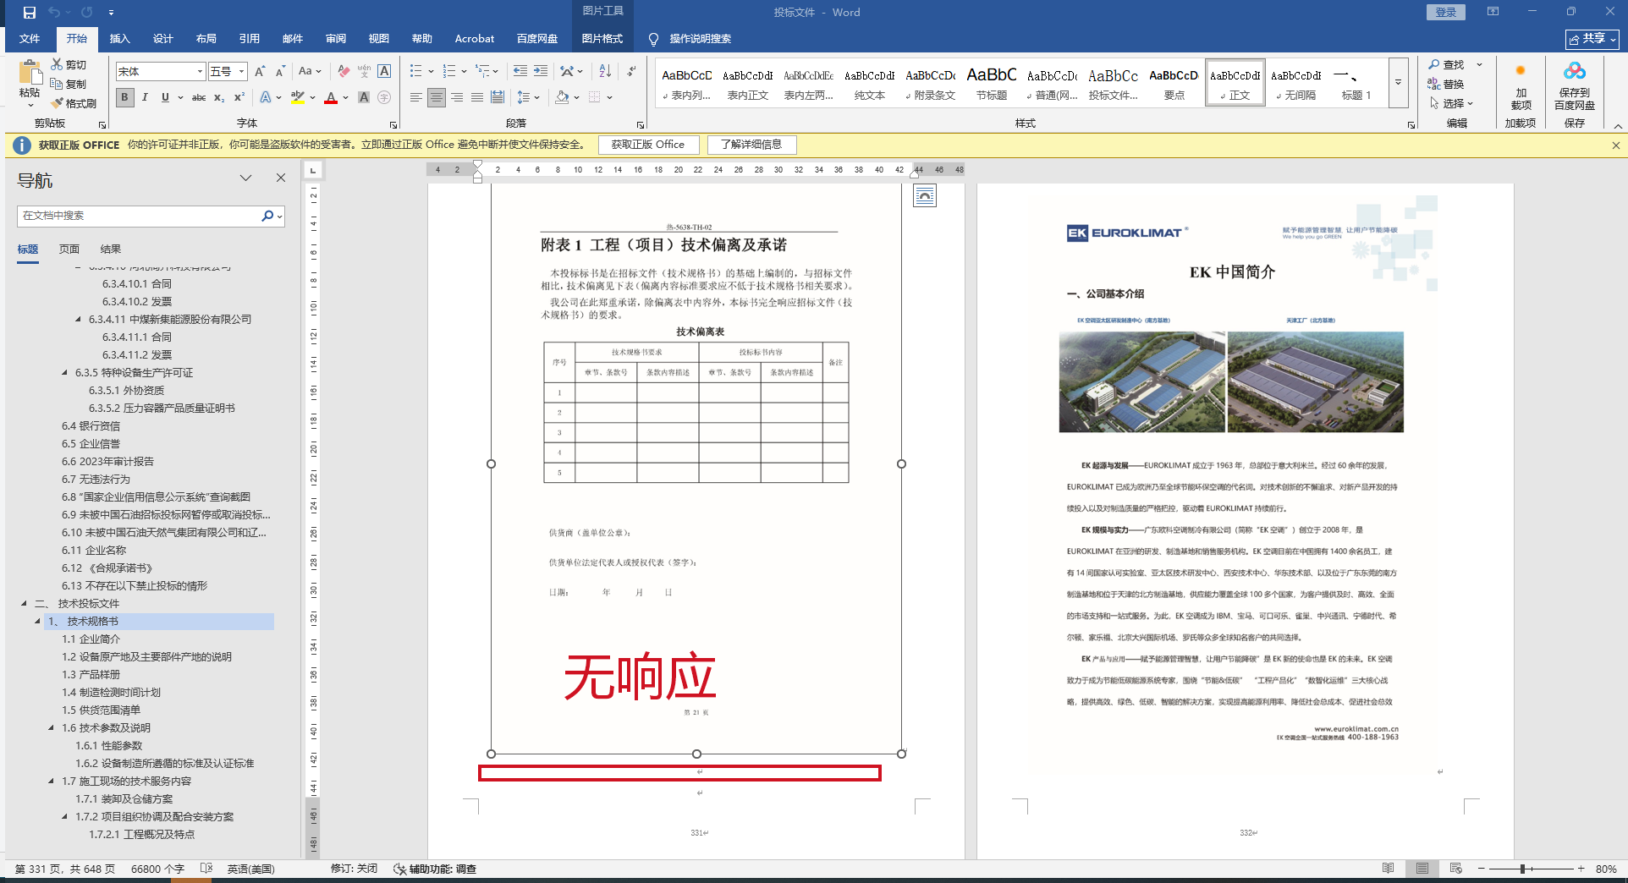1628x883 pixels.
Task: Click the sort icon in paragraph group
Action: pyautogui.click(x=605, y=71)
